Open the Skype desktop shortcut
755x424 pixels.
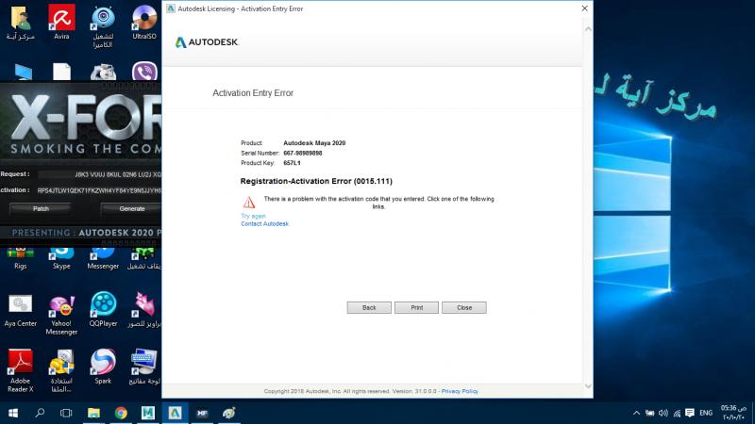click(x=61, y=258)
